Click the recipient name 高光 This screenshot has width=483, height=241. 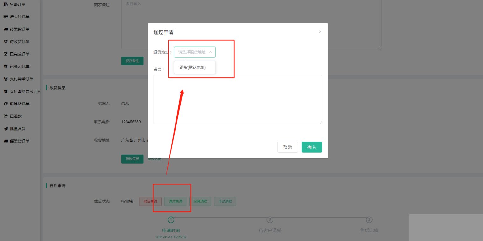(x=125, y=103)
